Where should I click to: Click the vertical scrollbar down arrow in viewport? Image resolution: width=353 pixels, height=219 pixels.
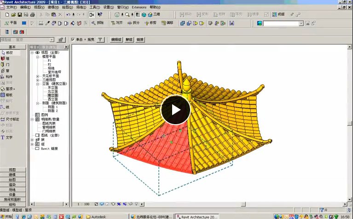tap(350, 199)
